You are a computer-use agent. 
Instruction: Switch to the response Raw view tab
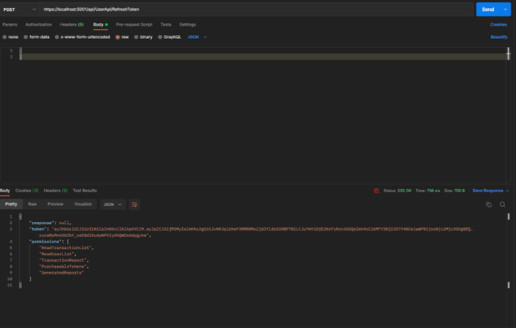click(32, 204)
